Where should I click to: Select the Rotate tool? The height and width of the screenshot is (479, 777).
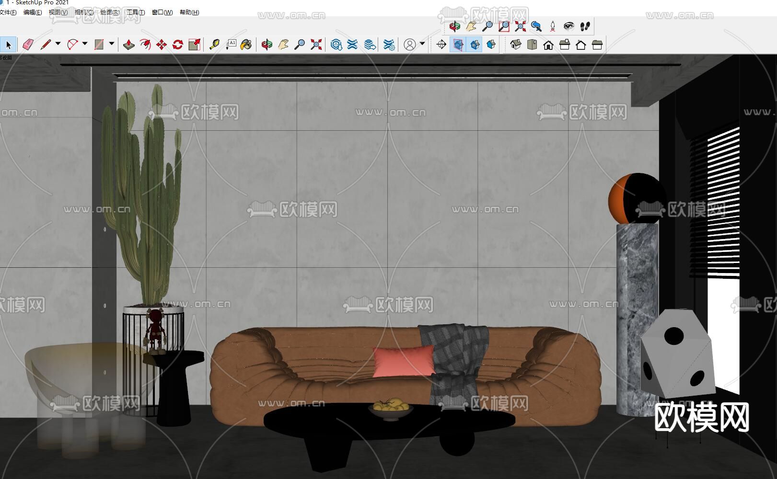click(178, 45)
